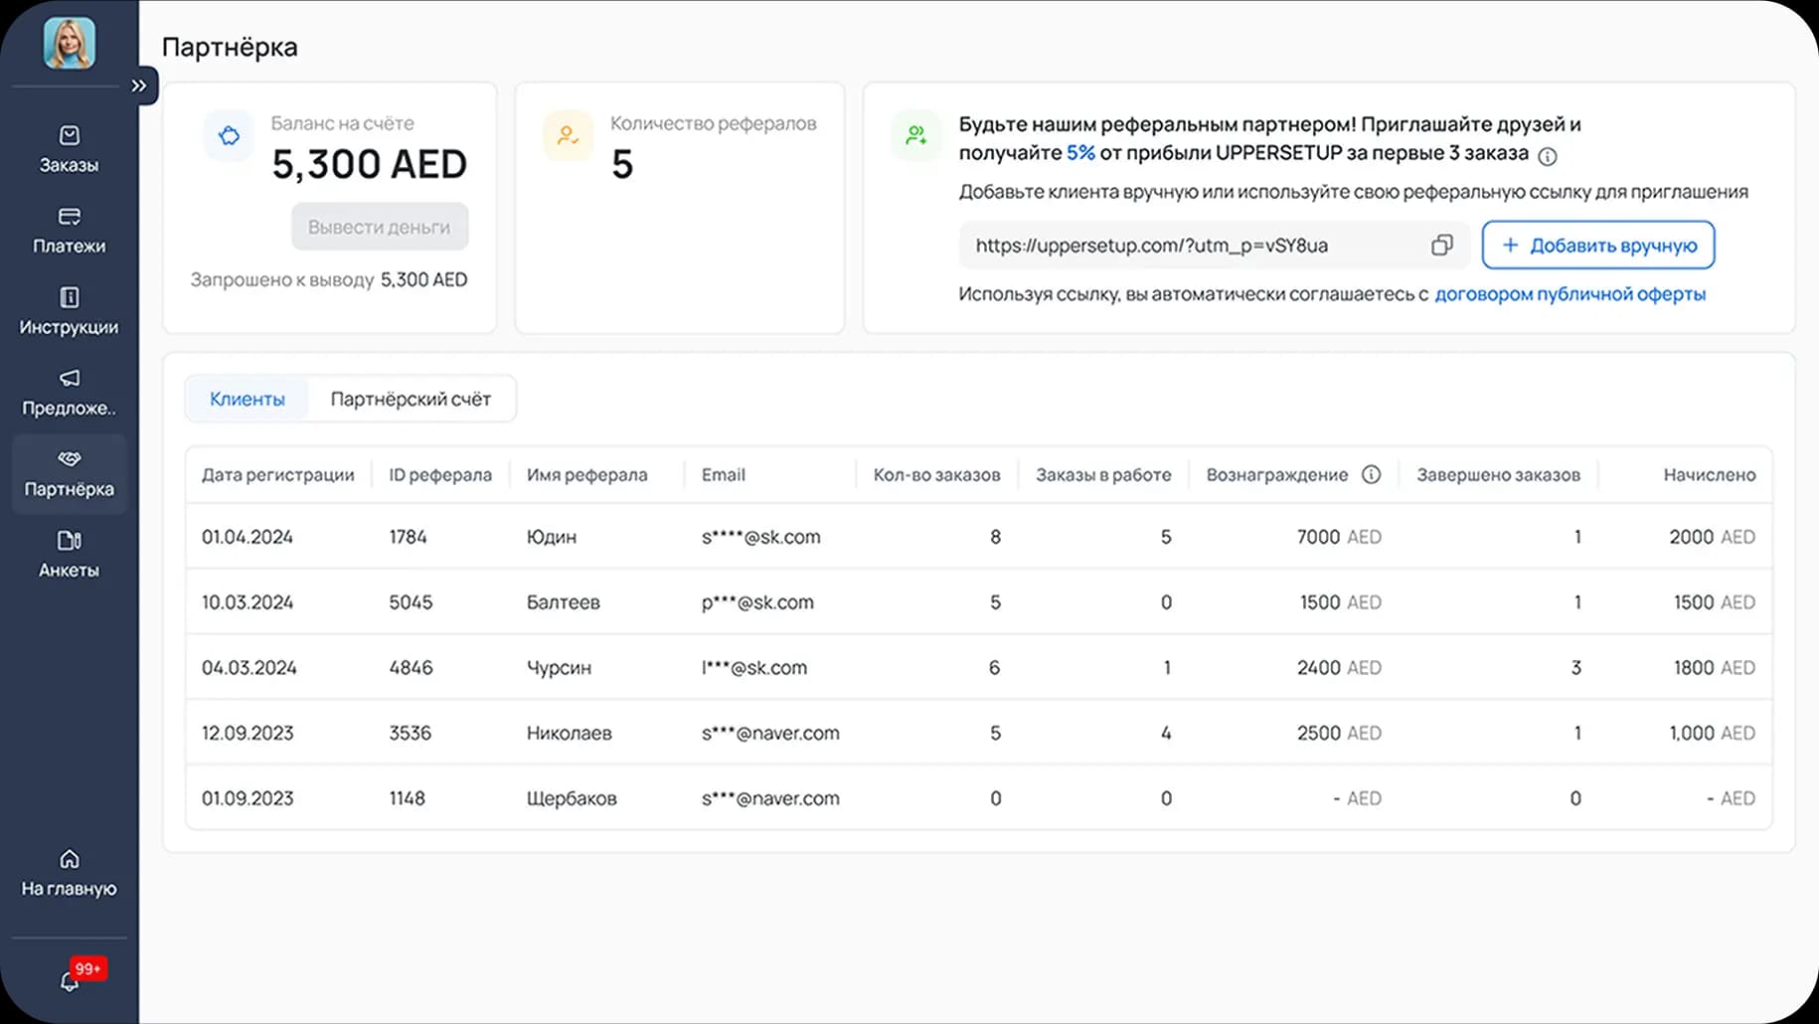Screen dimensions: 1819x1024
Task: Click the user profile avatar
Action: pos(69,44)
